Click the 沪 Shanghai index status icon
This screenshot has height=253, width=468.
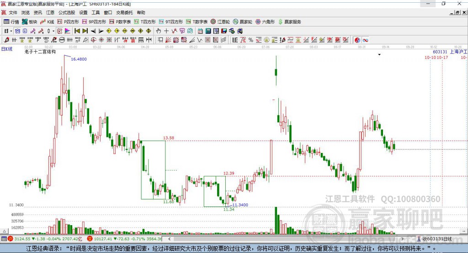click(11, 239)
